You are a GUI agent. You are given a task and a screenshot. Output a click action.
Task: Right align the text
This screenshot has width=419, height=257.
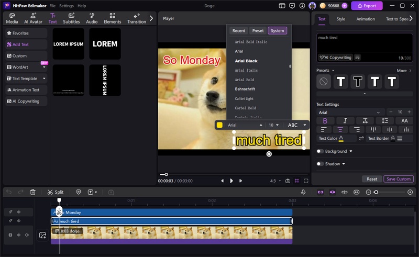pos(357,130)
